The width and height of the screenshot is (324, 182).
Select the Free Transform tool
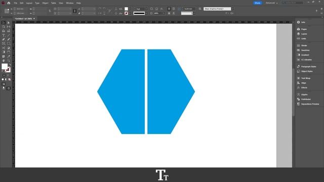(x=9, y=48)
